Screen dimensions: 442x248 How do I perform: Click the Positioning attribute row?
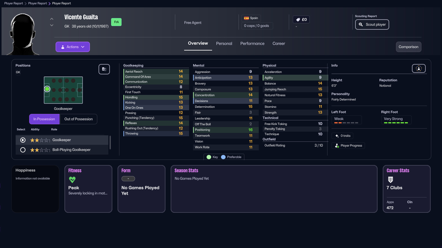coord(226,130)
